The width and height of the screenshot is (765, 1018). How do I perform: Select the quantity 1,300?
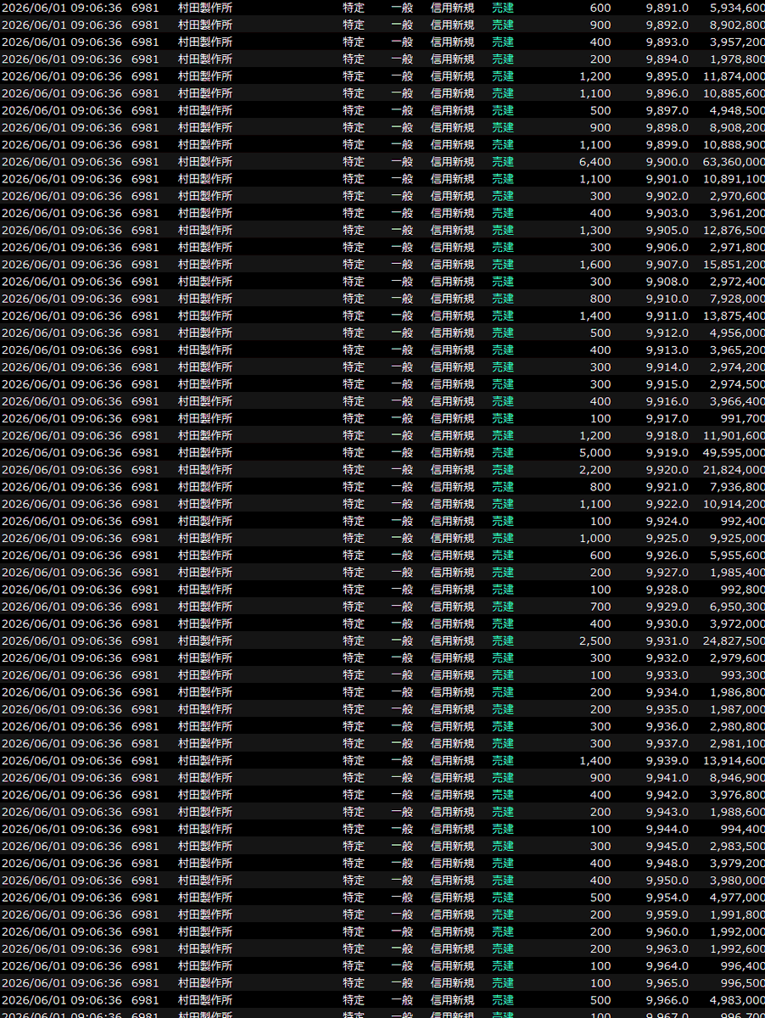click(595, 230)
